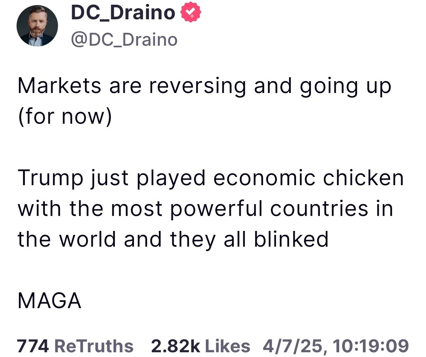Select the circular avatar thumbnail
Screen dimensions: 426x357
point(37,25)
